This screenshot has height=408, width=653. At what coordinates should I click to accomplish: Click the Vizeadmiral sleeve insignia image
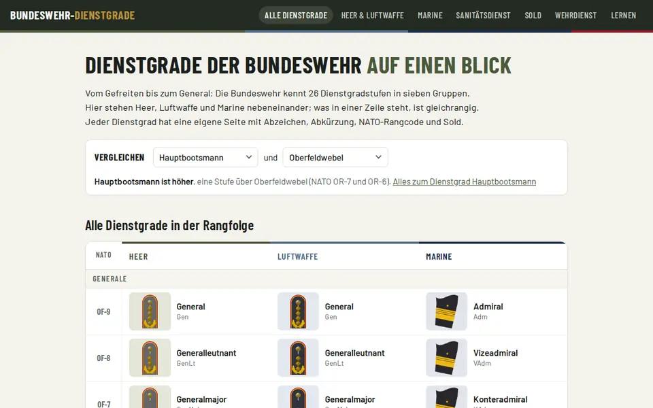click(446, 358)
